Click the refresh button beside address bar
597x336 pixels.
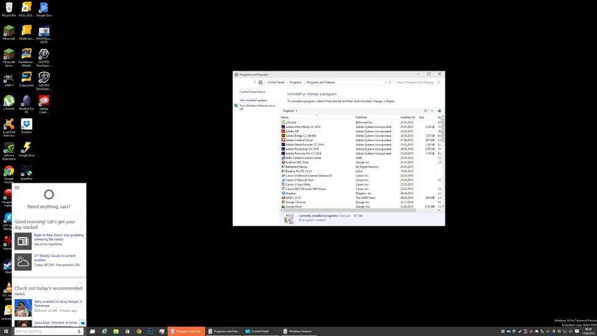tap(390, 82)
